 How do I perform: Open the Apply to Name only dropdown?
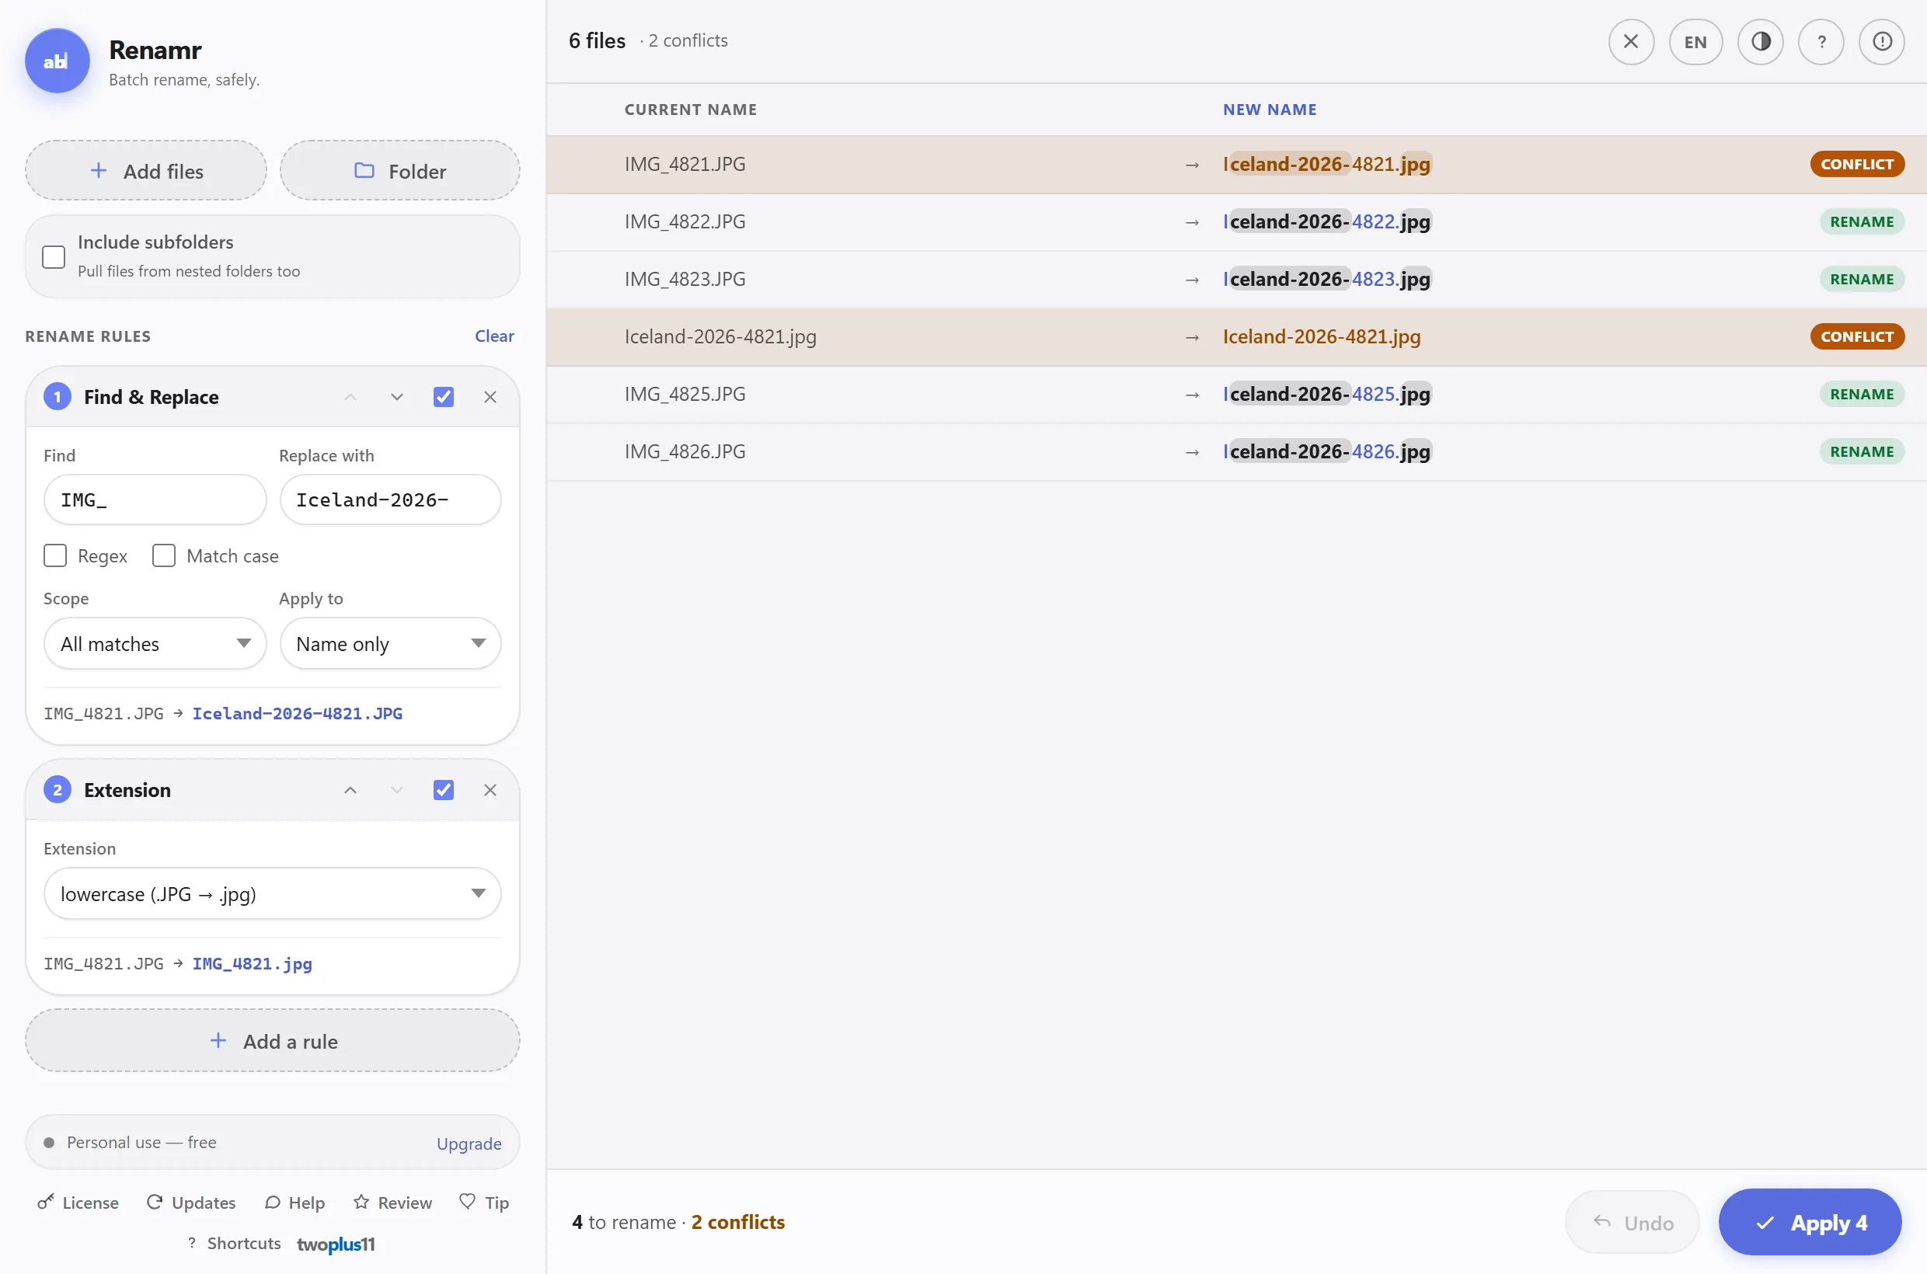[390, 643]
